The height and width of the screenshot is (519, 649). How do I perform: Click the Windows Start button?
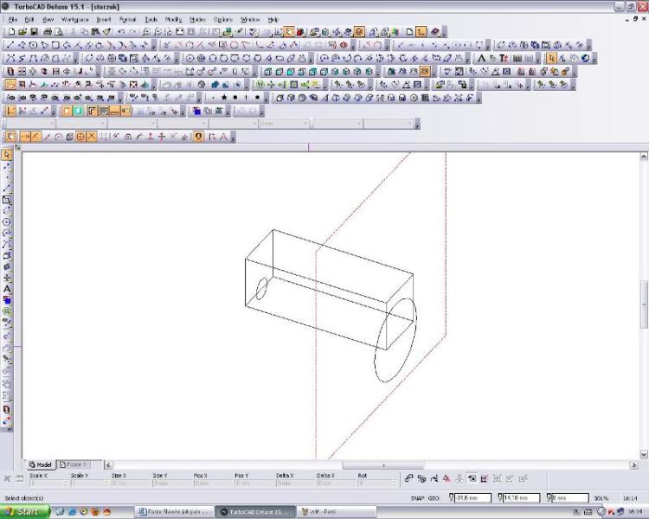[24, 512]
